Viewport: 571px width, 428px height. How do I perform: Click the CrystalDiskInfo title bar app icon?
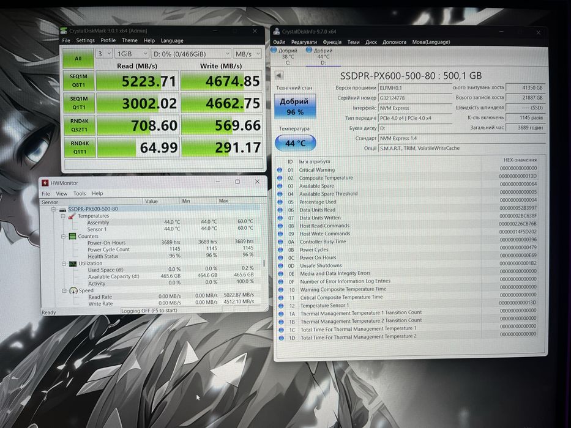point(277,32)
